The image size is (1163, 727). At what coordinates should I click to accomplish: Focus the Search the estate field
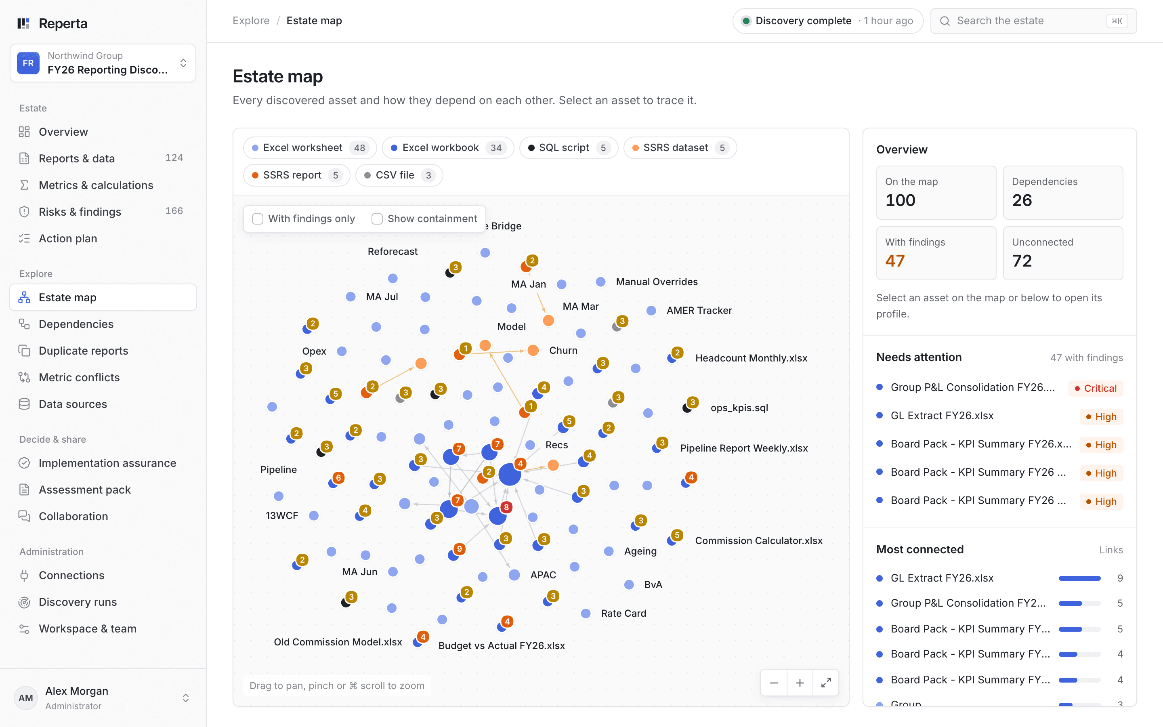click(x=1033, y=21)
